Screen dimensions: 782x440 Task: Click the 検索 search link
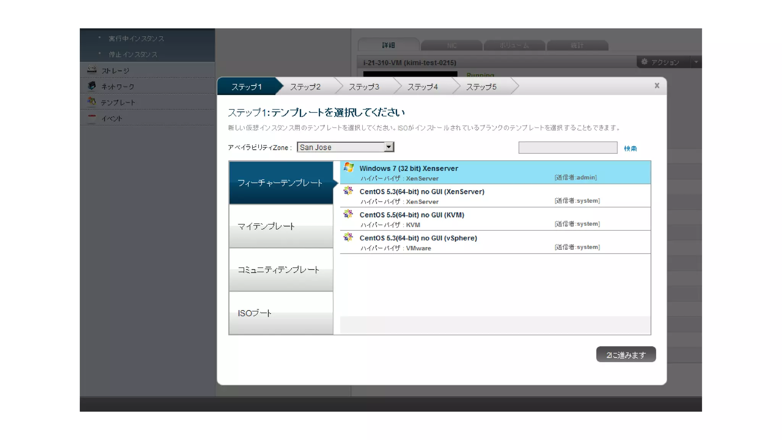630,149
